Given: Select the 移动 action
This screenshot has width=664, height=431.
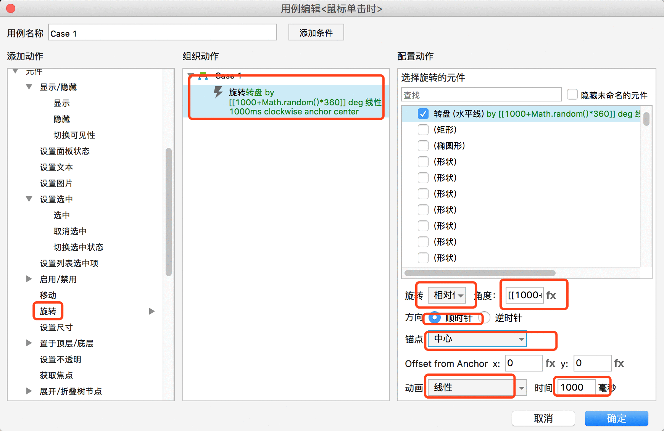Looking at the screenshot, I should tap(48, 295).
